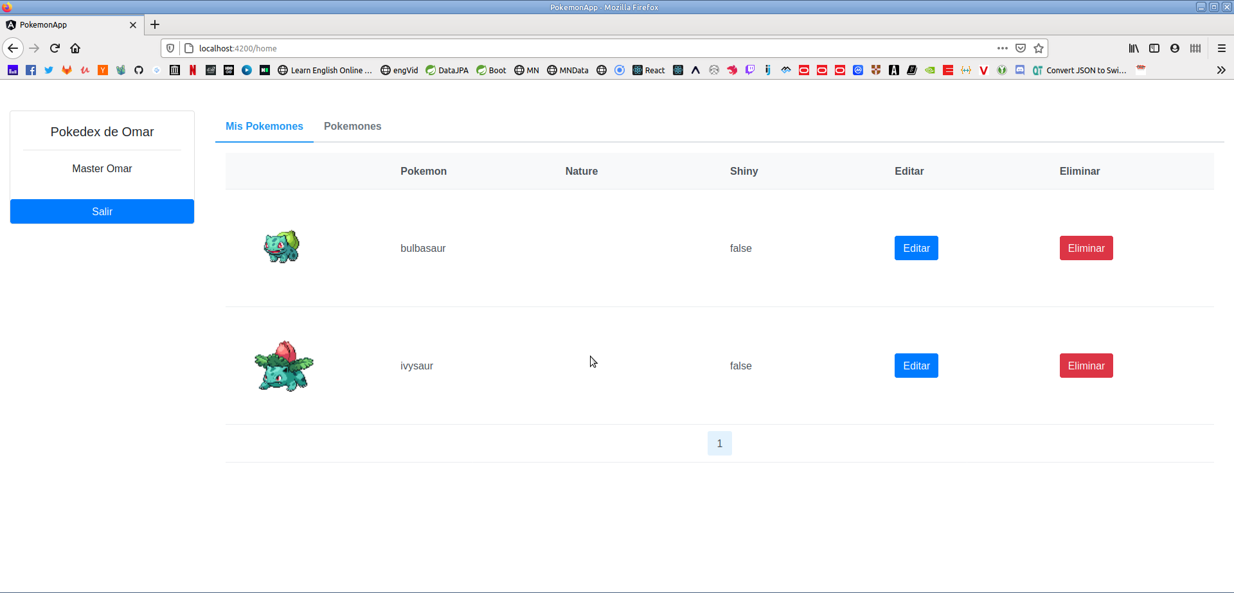Click the ivysaur name cell

(416, 366)
